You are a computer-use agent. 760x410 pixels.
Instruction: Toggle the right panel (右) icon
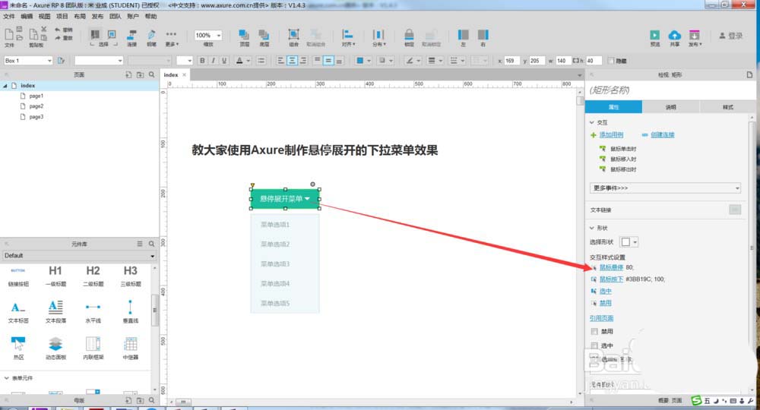[x=483, y=35]
